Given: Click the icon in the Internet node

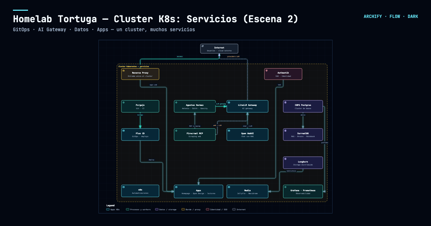Looking at the screenshot, I should 203,46.
